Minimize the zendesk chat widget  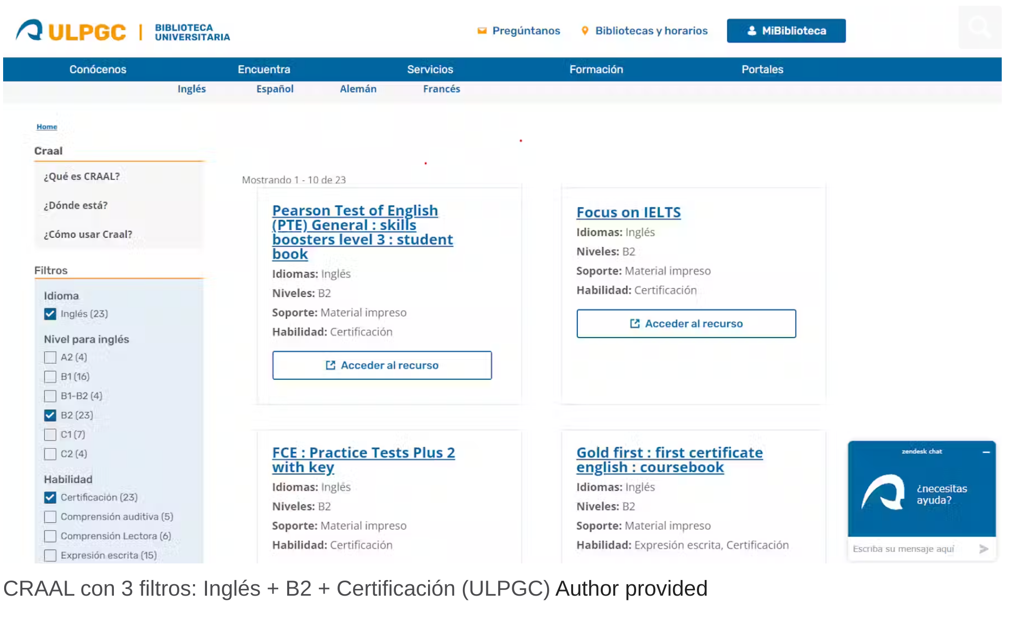pyautogui.click(x=986, y=452)
